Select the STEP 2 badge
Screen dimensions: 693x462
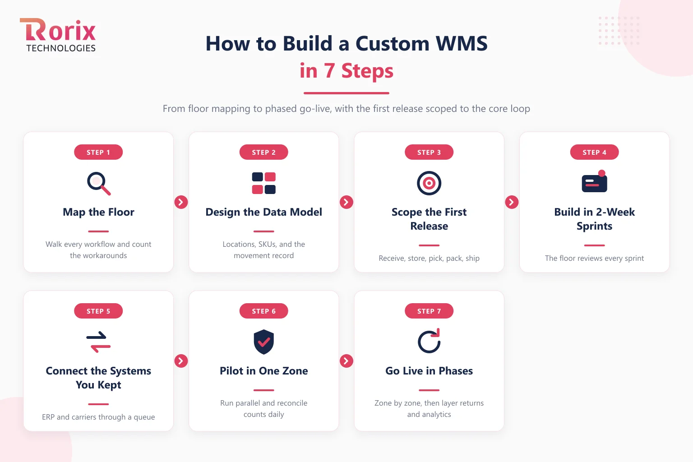pyautogui.click(x=264, y=152)
